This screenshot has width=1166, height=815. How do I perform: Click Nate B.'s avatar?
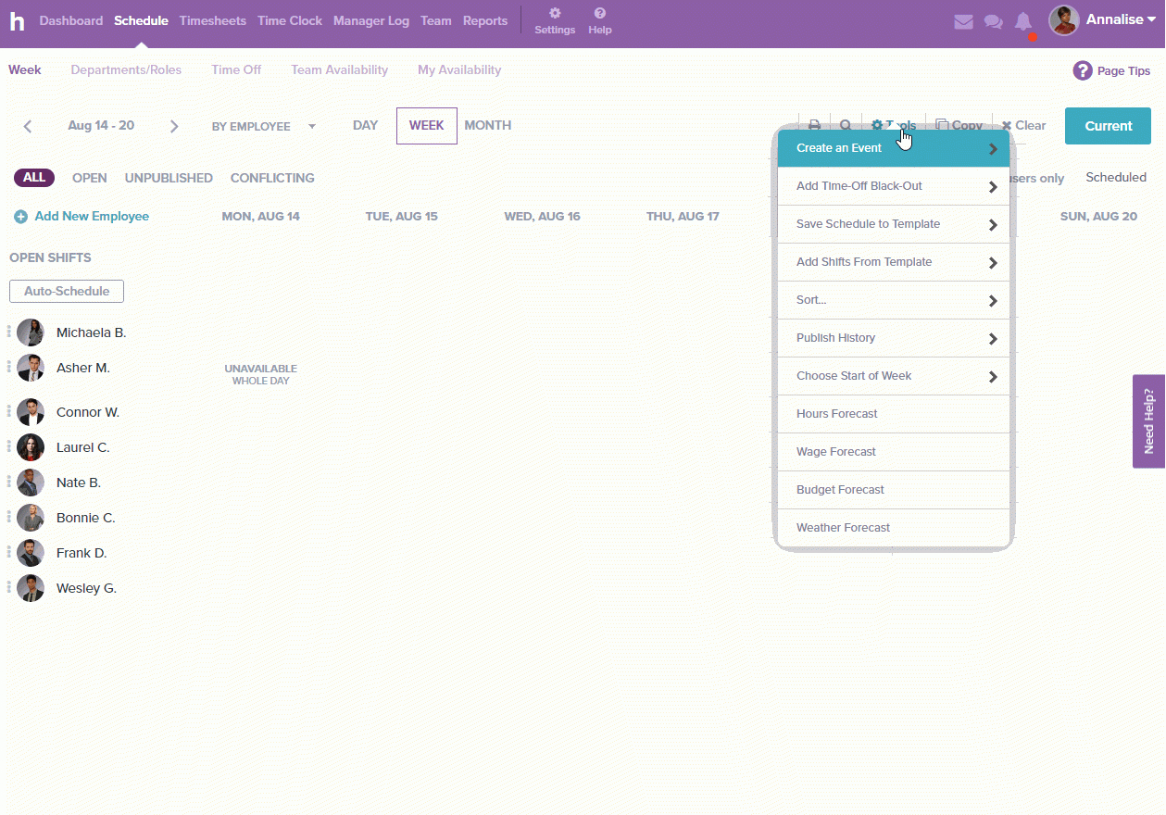(31, 483)
